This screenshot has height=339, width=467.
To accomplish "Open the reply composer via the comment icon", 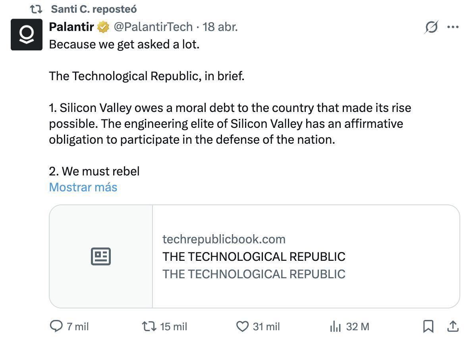I will (x=56, y=326).
